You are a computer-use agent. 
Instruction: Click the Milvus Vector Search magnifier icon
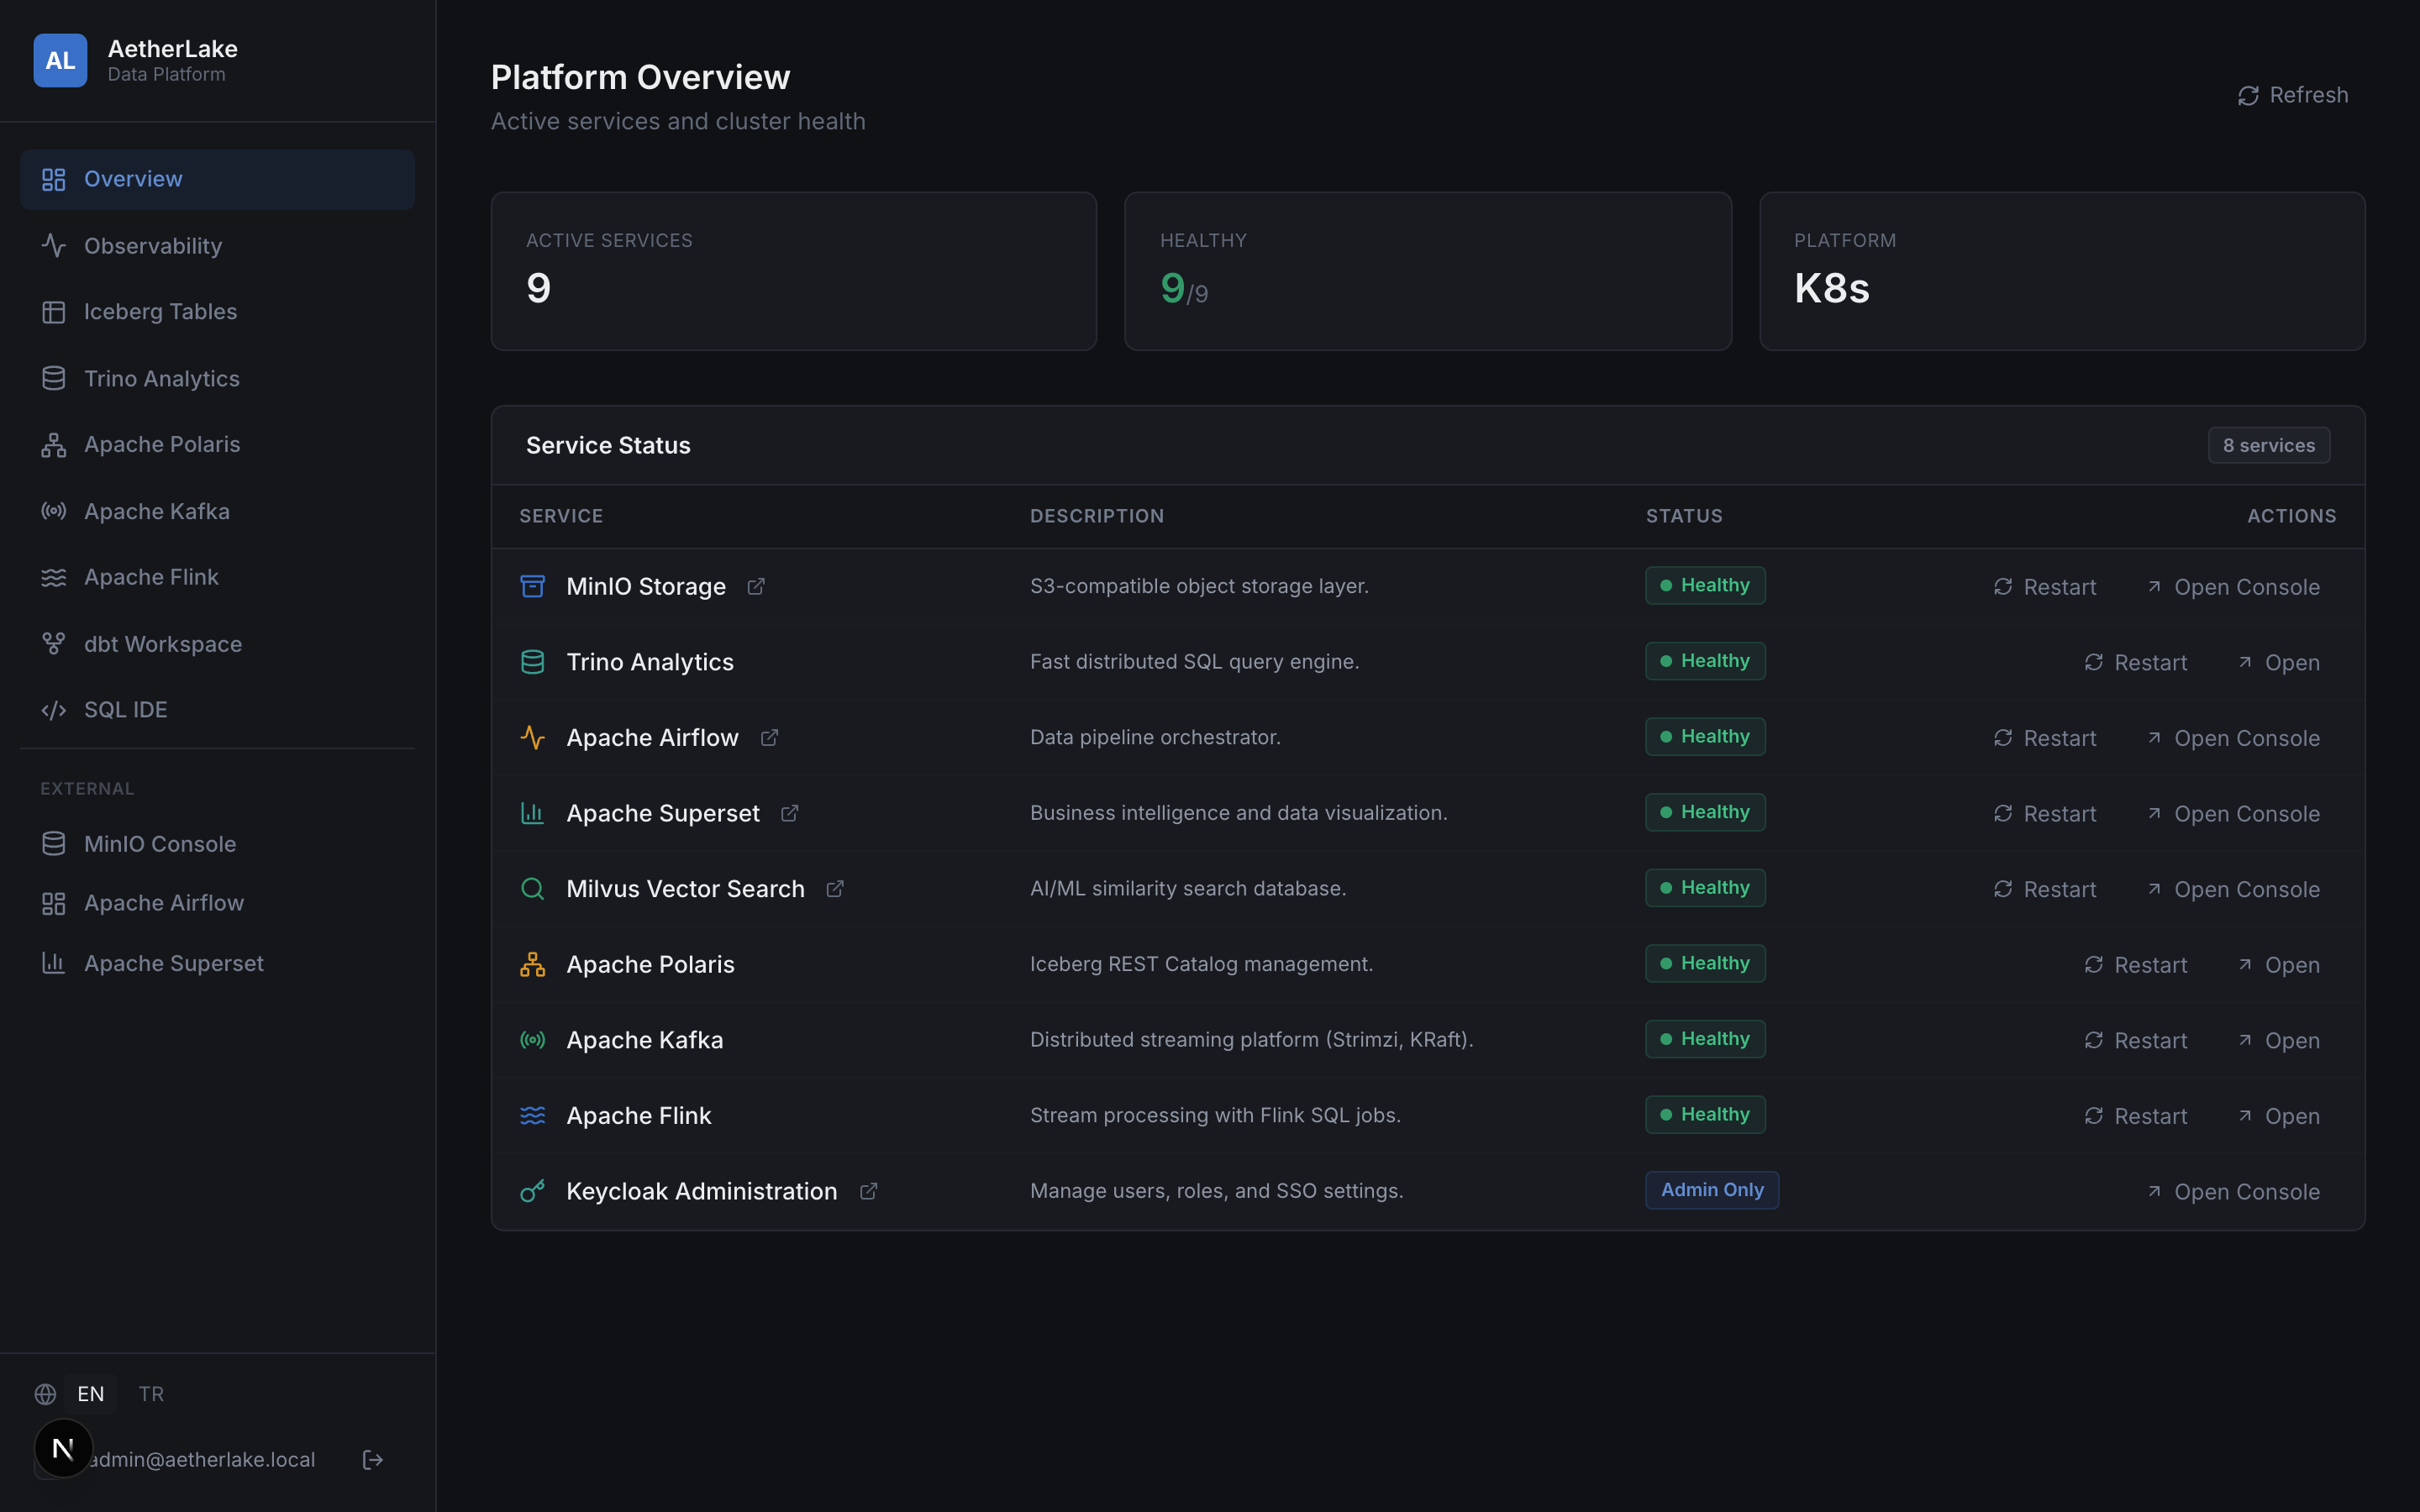(533, 889)
